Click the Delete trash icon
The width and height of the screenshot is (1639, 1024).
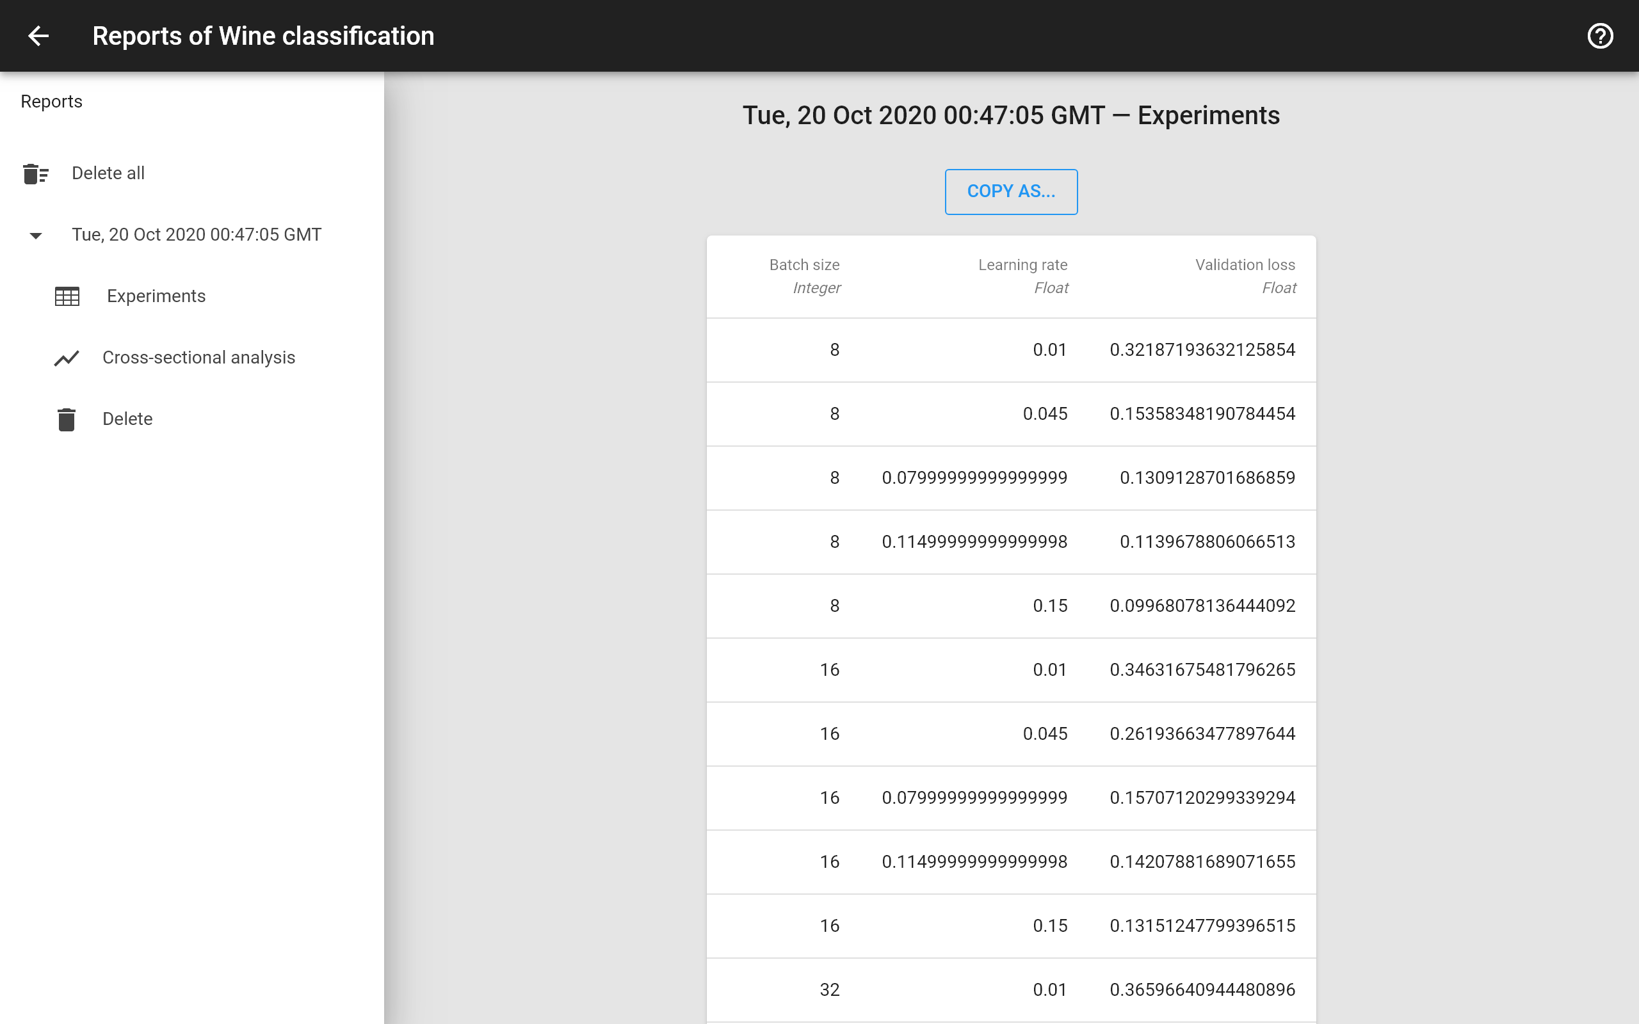point(67,419)
